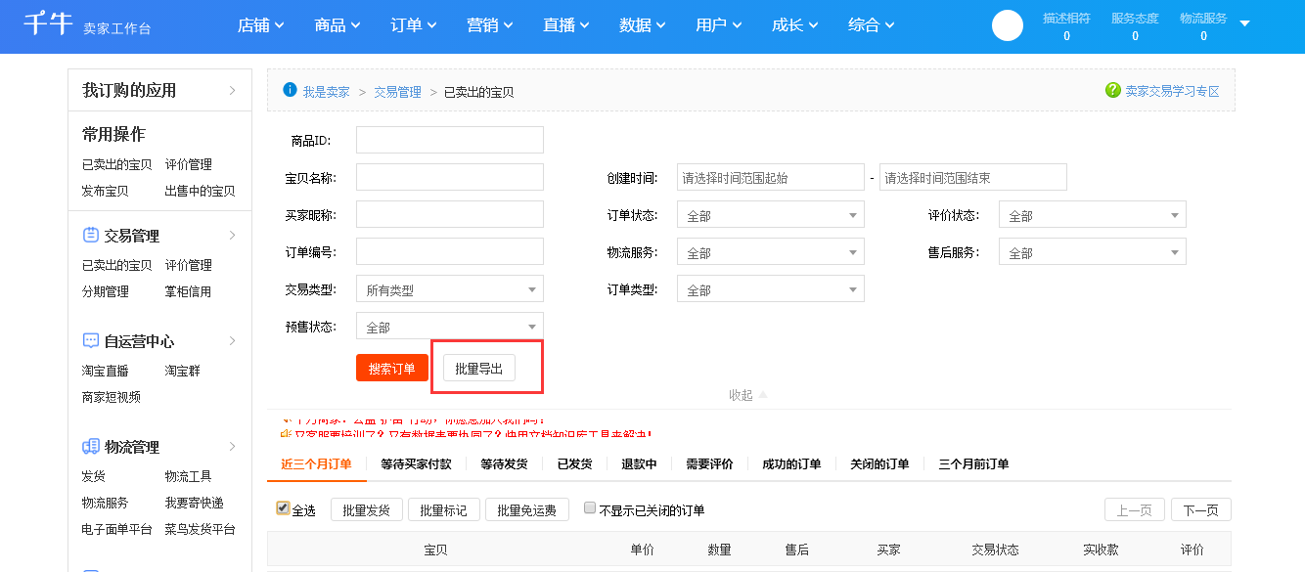
Task: Click the 创建时间 start date field
Action: (771, 177)
